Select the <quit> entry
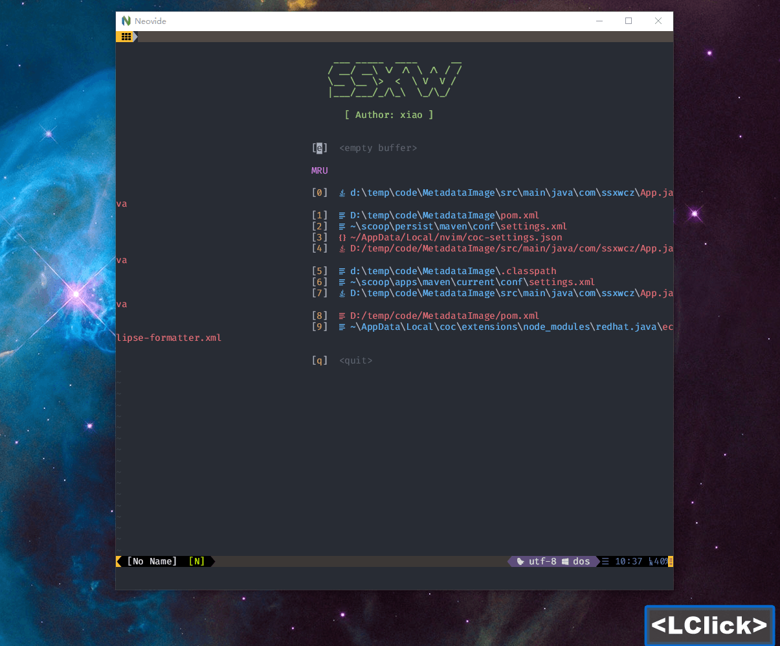 [x=356, y=360]
